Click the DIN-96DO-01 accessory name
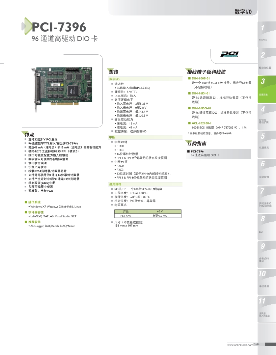 tap(201, 108)
